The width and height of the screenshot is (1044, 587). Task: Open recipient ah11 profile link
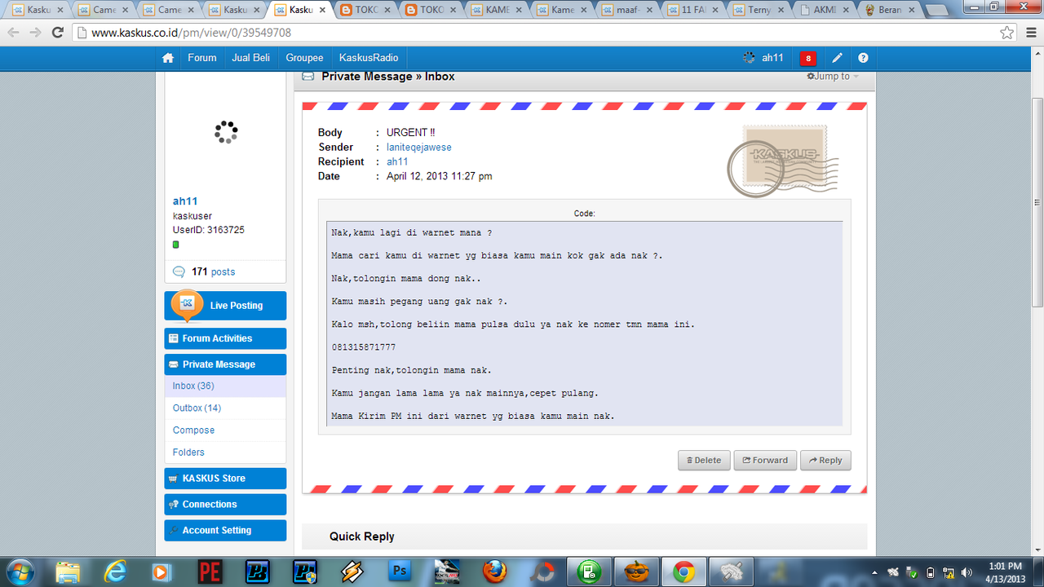[x=397, y=162]
